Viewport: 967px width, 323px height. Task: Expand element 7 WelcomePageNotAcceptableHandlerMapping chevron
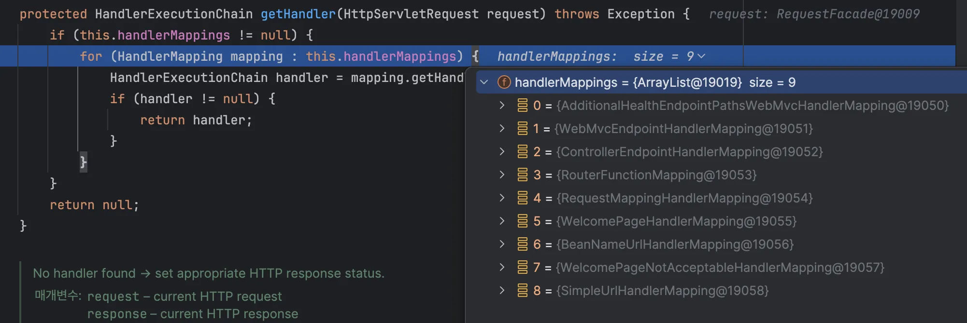click(502, 268)
